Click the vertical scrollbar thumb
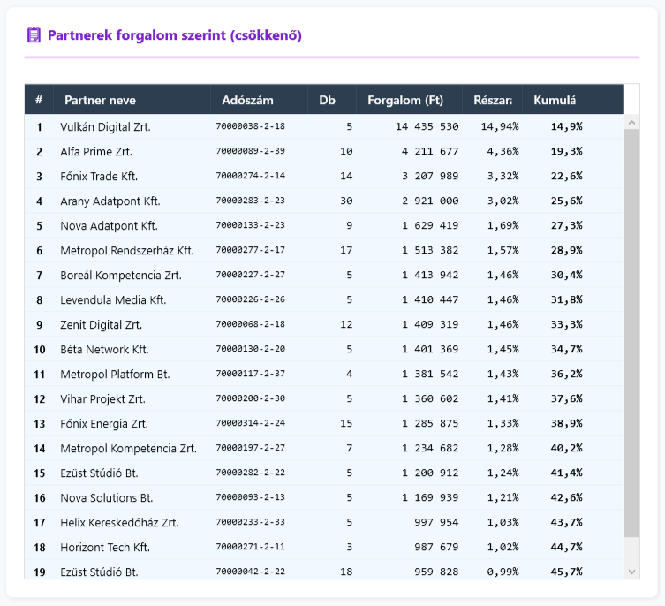Screen dimensions: 665x606 [x=631, y=334]
